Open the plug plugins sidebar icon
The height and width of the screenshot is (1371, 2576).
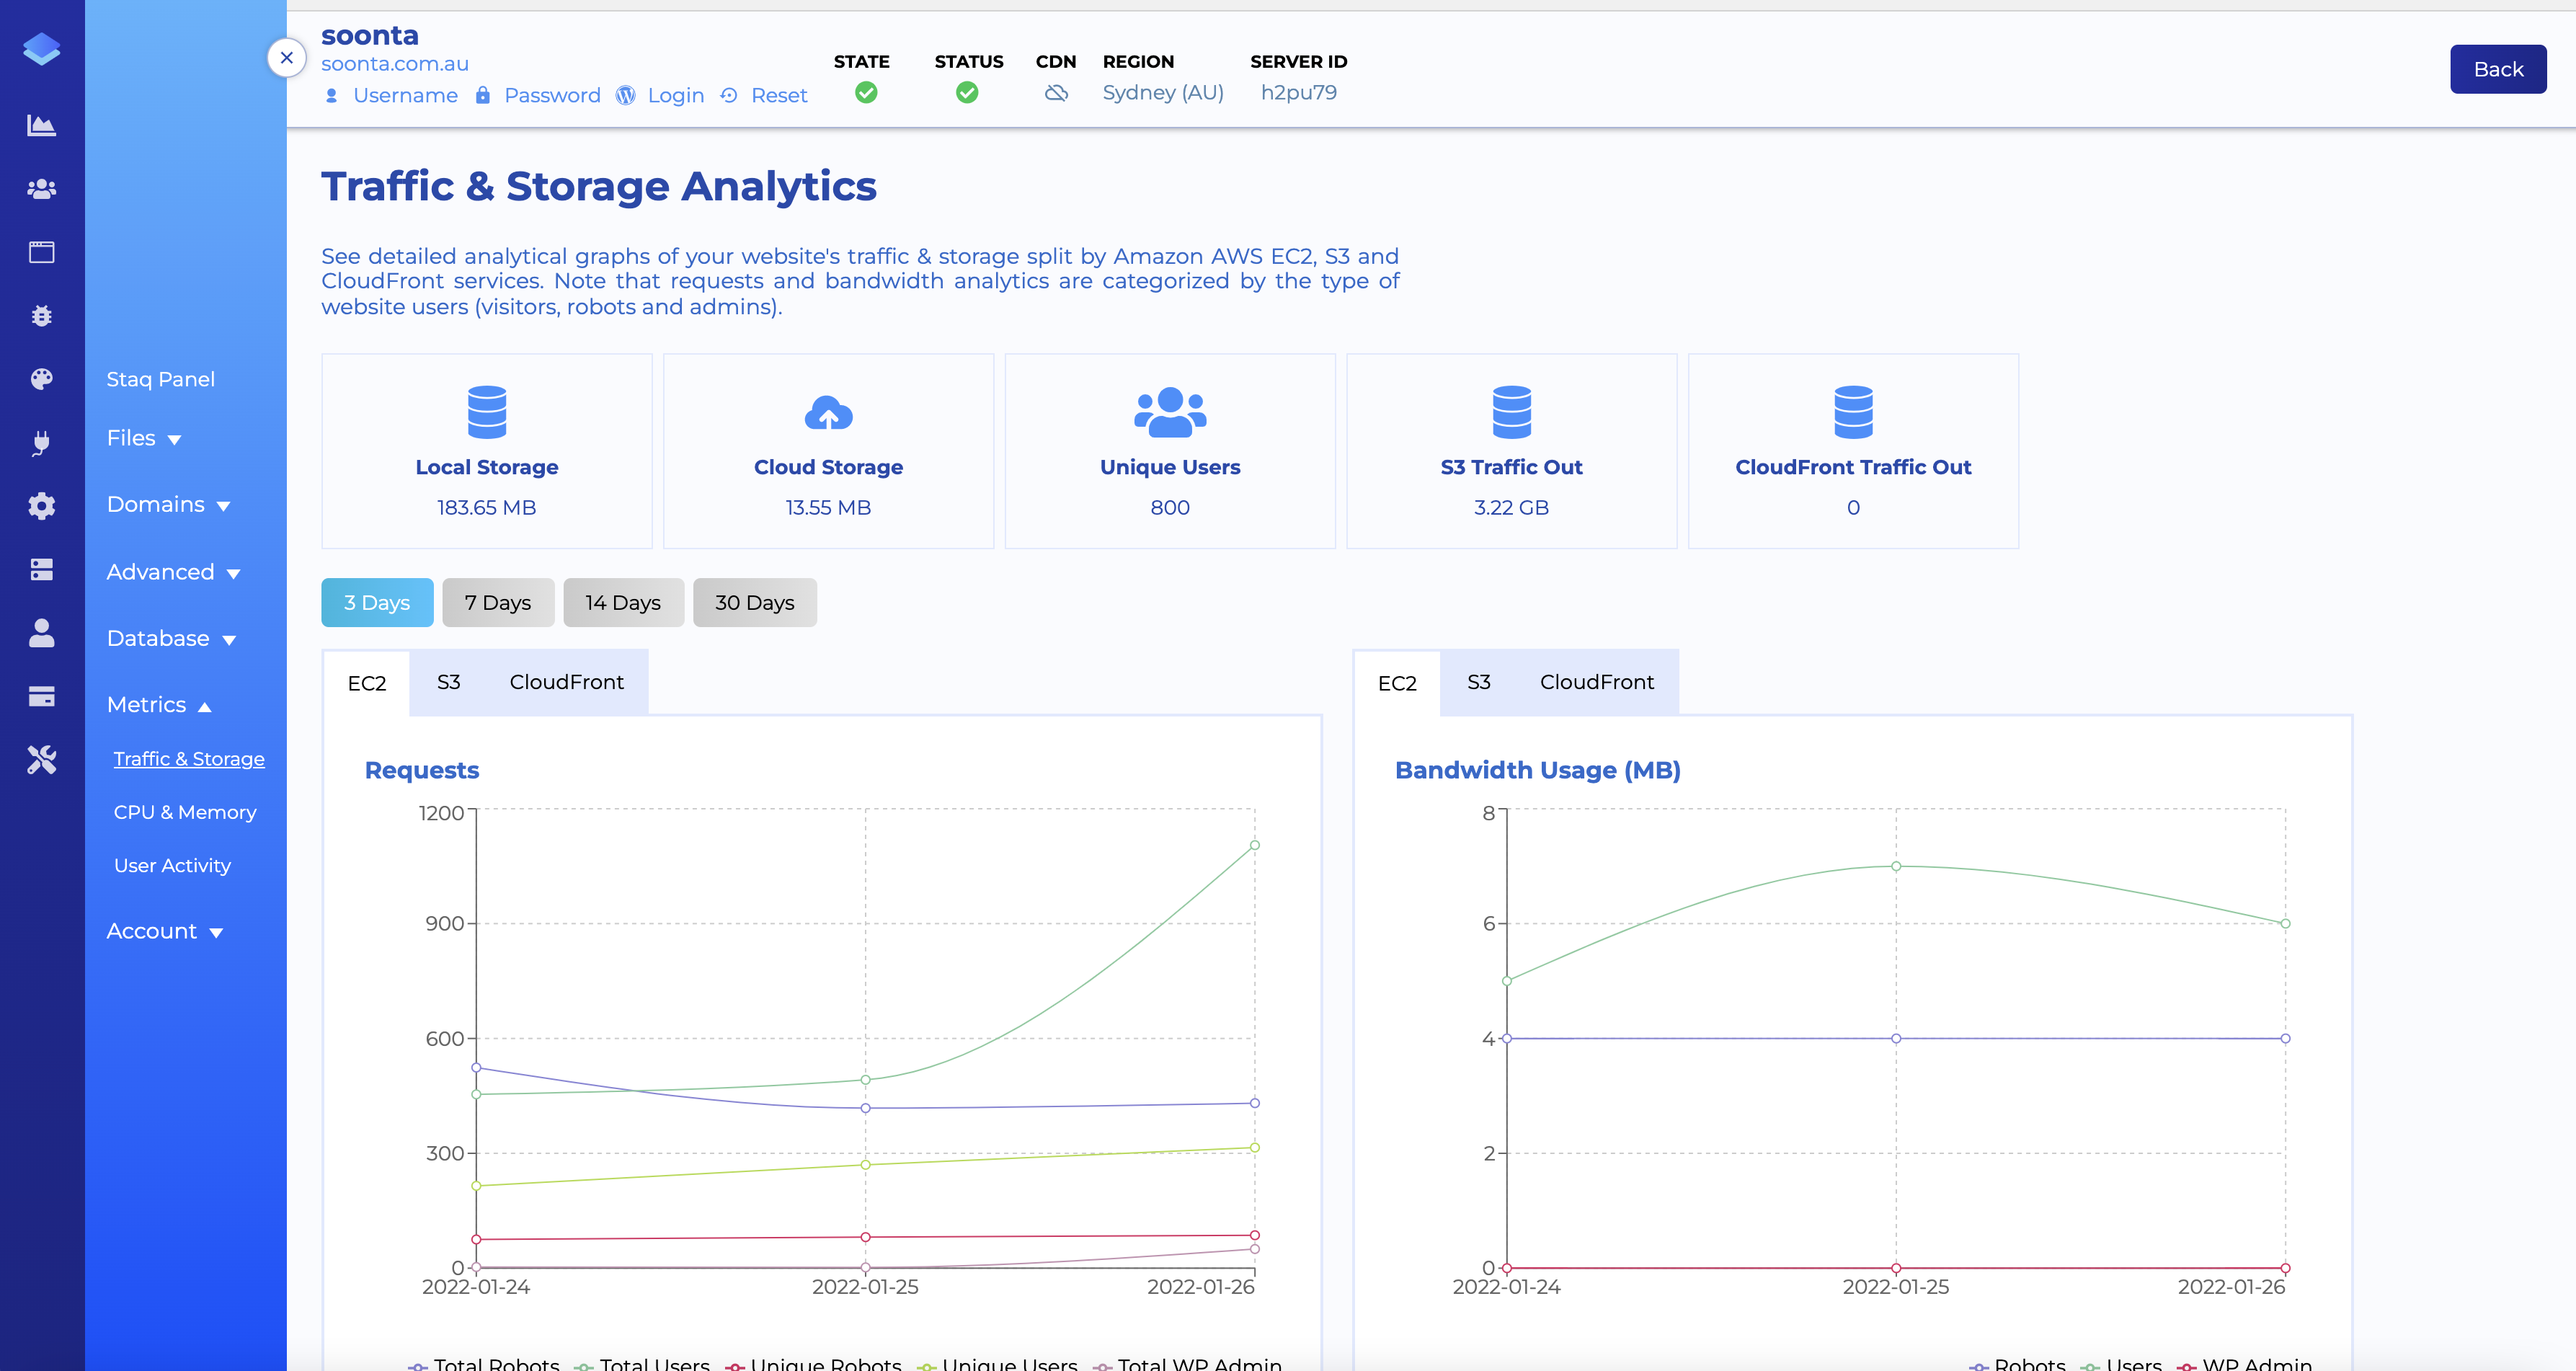[x=41, y=442]
